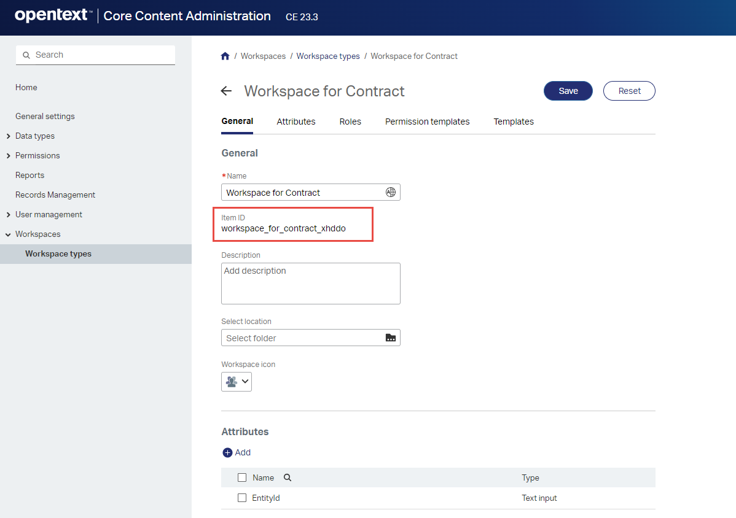This screenshot has width=736, height=518.
Task: Open the globe language icon on Name field
Action: point(391,192)
